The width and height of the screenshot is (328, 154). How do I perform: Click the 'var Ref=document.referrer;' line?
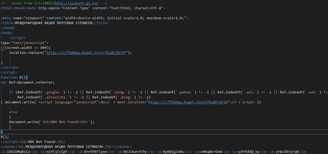pyautogui.click(x=28, y=82)
